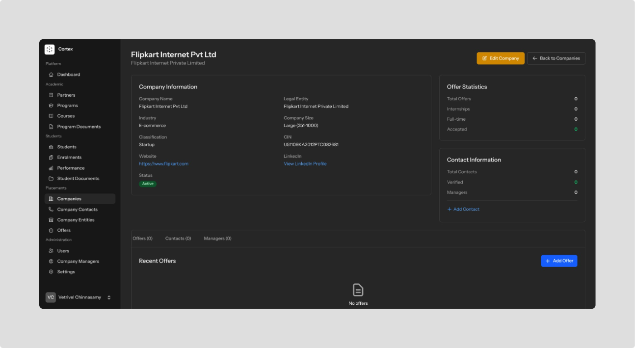Click the Company Information heading

coord(168,87)
